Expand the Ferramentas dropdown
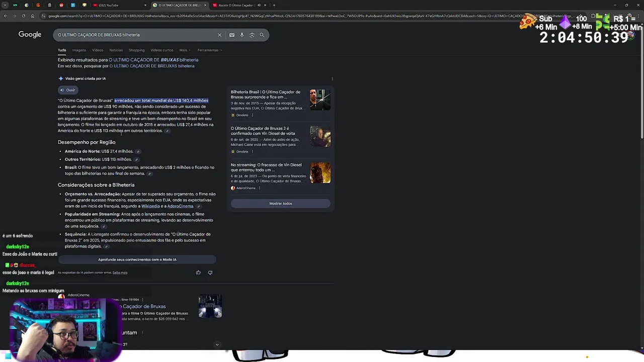Viewport: 644px width, 362px height. [x=209, y=50]
